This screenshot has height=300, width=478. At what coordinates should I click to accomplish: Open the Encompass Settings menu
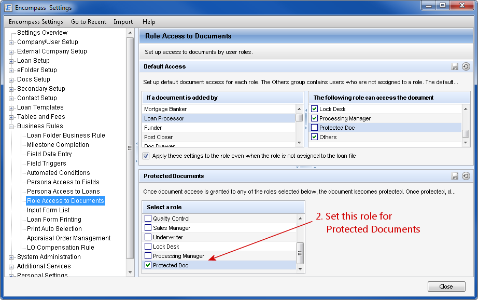[36, 22]
